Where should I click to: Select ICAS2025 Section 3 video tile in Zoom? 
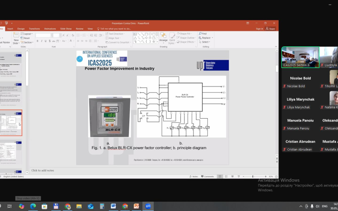click(x=300, y=57)
